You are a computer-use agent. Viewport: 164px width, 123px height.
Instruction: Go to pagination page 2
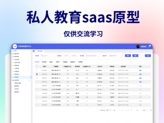122,110
